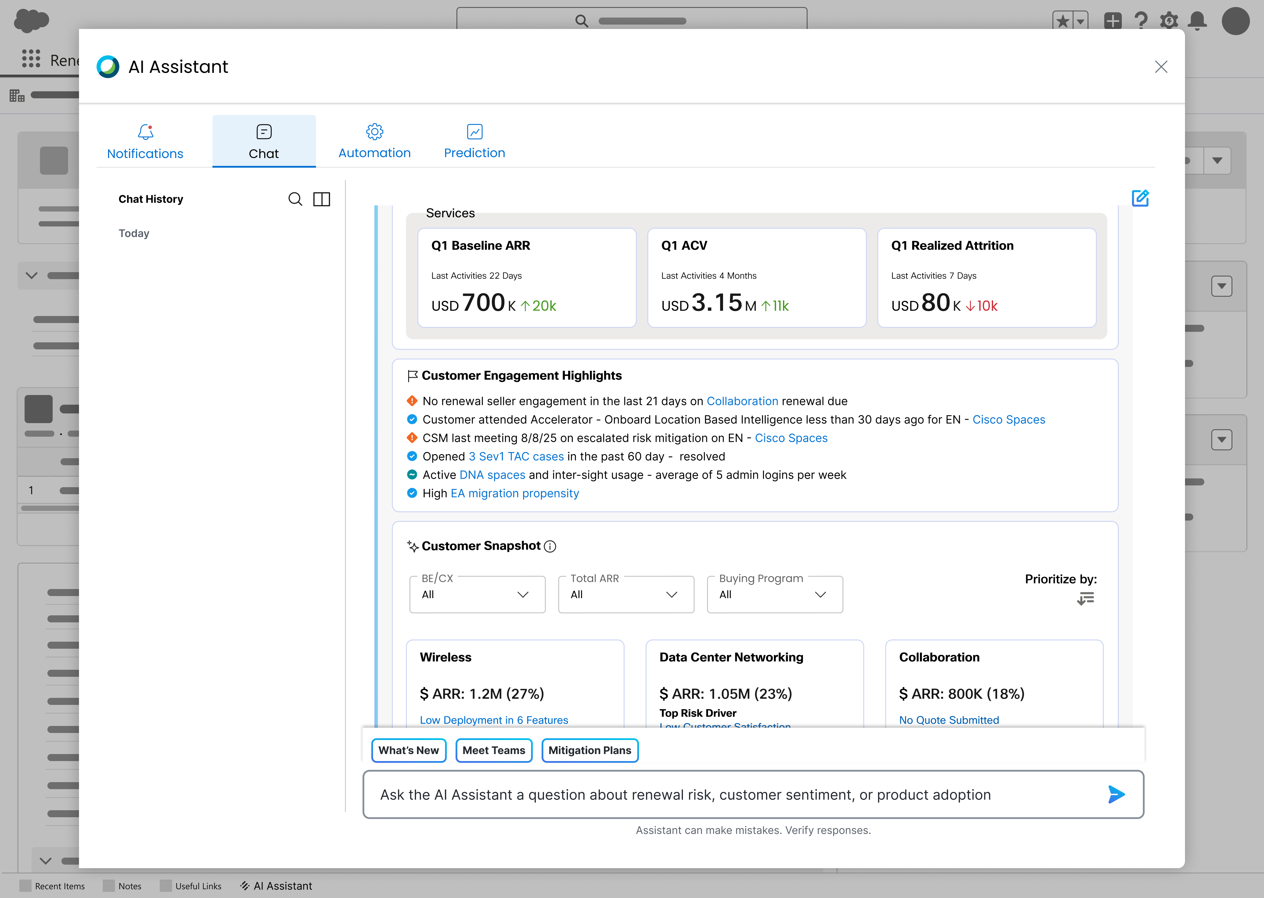Click the Prioritize by sort icon
1264x898 pixels.
pyautogui.click(x=1086, y=598)
